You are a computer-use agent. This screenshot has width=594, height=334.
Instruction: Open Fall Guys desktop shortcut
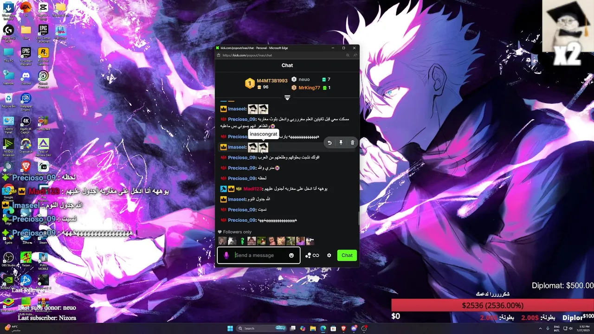click(60, 32)
